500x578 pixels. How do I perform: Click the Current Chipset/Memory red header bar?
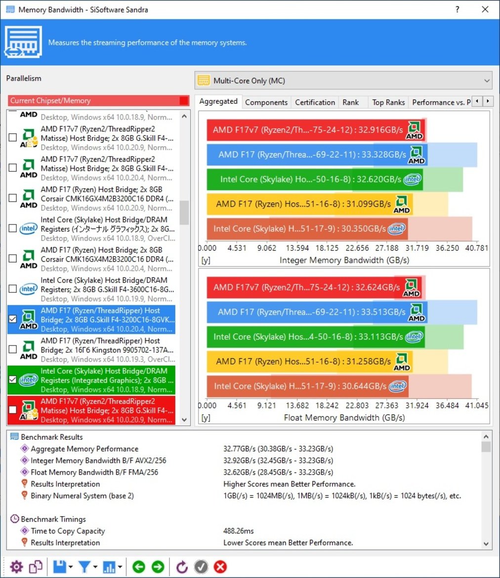98,101
